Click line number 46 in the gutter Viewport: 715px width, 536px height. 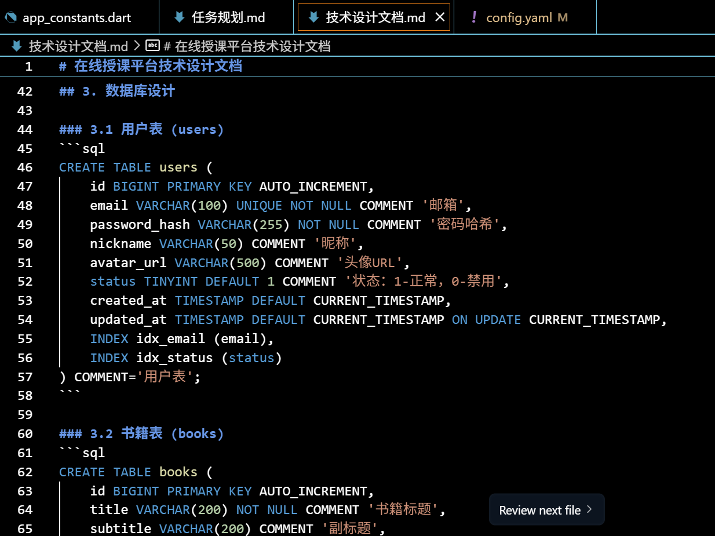click(x=25, y=167)
